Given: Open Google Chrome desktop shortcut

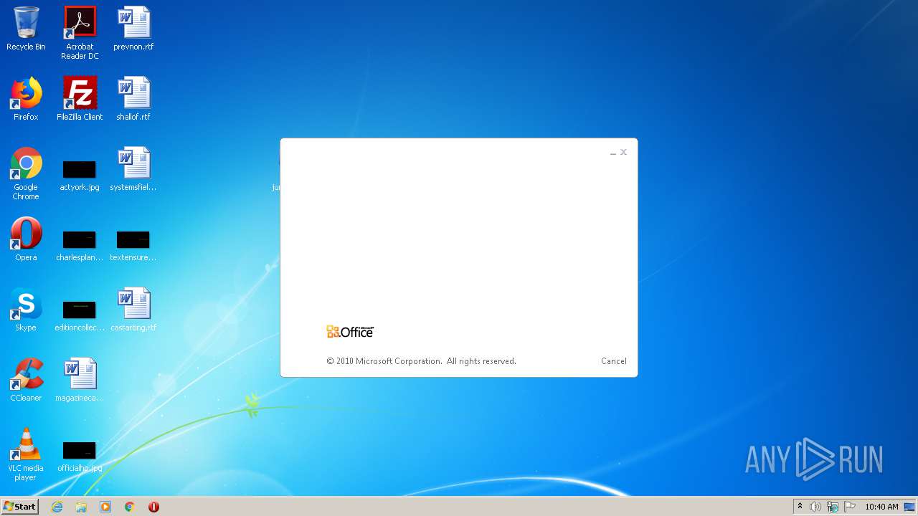Looking at the screenshot, I should [26, 173].
